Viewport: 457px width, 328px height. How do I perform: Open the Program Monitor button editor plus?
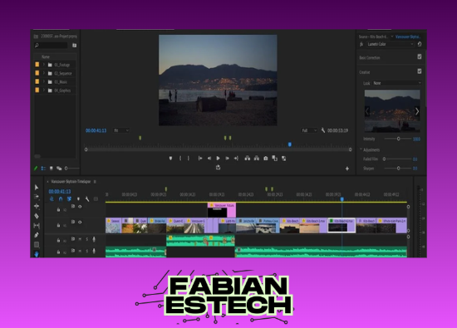coord(347,169)
